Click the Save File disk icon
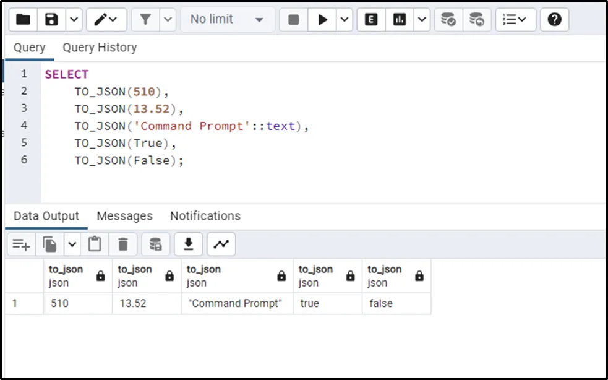The width and height of the screenshot is (608, 380). point(52,20)
